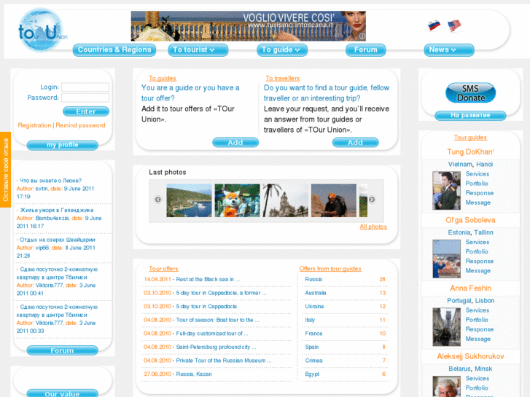This screenshot has height=397, width=530.
Task: Click the На развитие button
Action: pyautogui.click(x=470, y=116)
